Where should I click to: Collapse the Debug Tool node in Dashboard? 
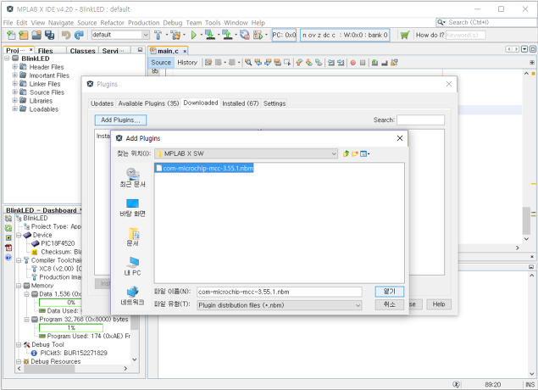point(19,345)
